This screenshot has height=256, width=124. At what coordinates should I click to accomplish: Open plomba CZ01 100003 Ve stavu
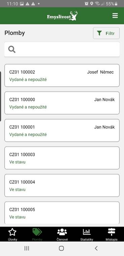(x=62, y=158)
